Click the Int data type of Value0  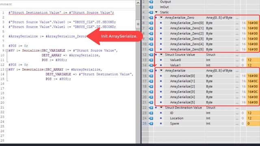coord(208,60)
